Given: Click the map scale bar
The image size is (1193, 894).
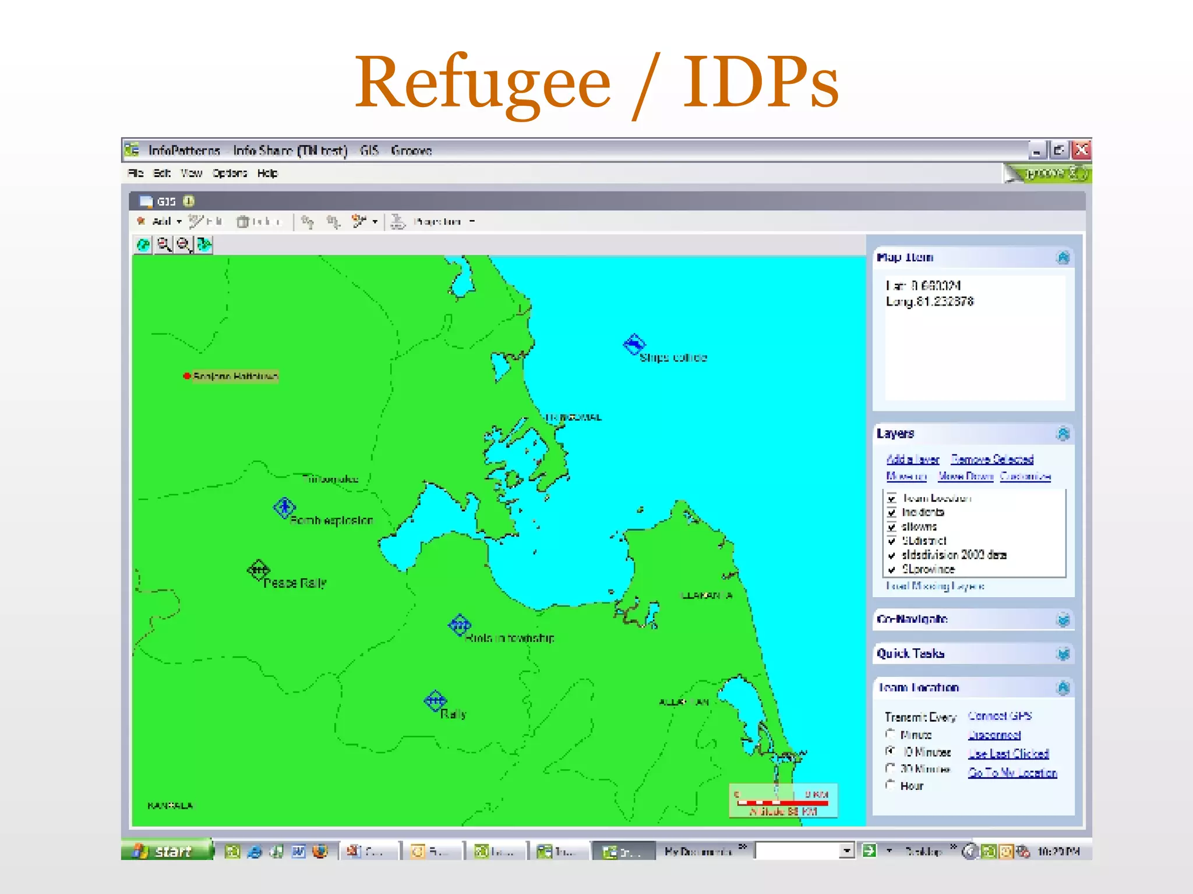Looking at the screenshot, I should click(x=783, y=801).
